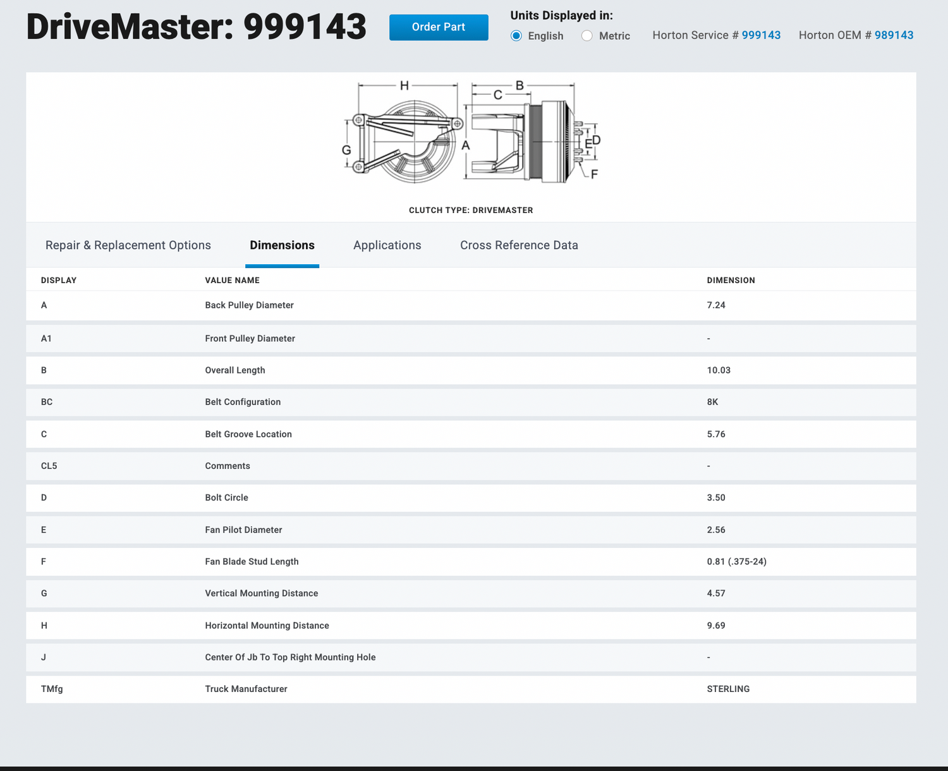Click the STERLING manufacturer value
The width and height of the screenshot is (948, 771).
tap(729, 689)
